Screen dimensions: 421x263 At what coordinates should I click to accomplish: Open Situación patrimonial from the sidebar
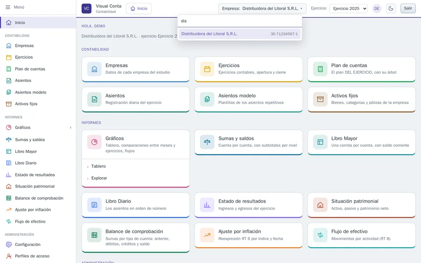coord(38,186)
